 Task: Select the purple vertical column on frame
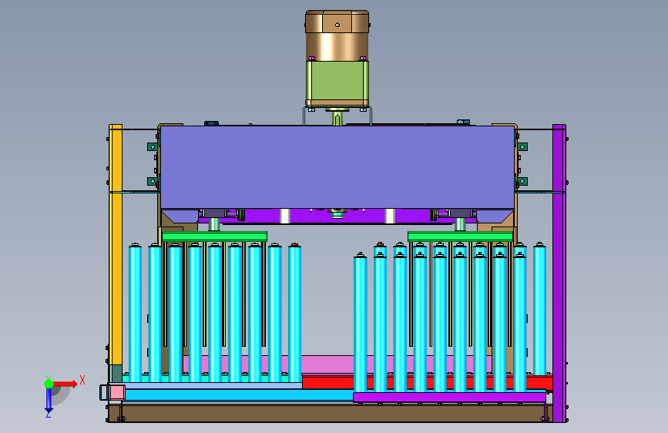point(559,273)
